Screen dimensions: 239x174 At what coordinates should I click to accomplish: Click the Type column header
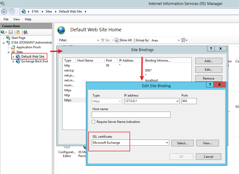click(69, 61)
